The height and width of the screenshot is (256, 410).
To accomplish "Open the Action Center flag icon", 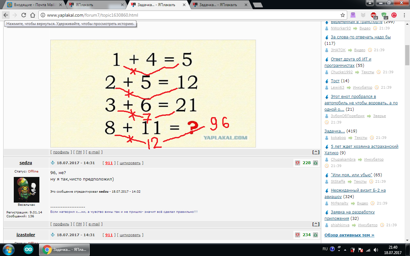I will point(360,249).
